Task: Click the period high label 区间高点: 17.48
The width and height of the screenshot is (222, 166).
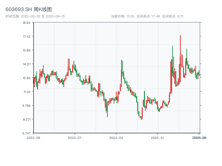Action: click(148, 16)
